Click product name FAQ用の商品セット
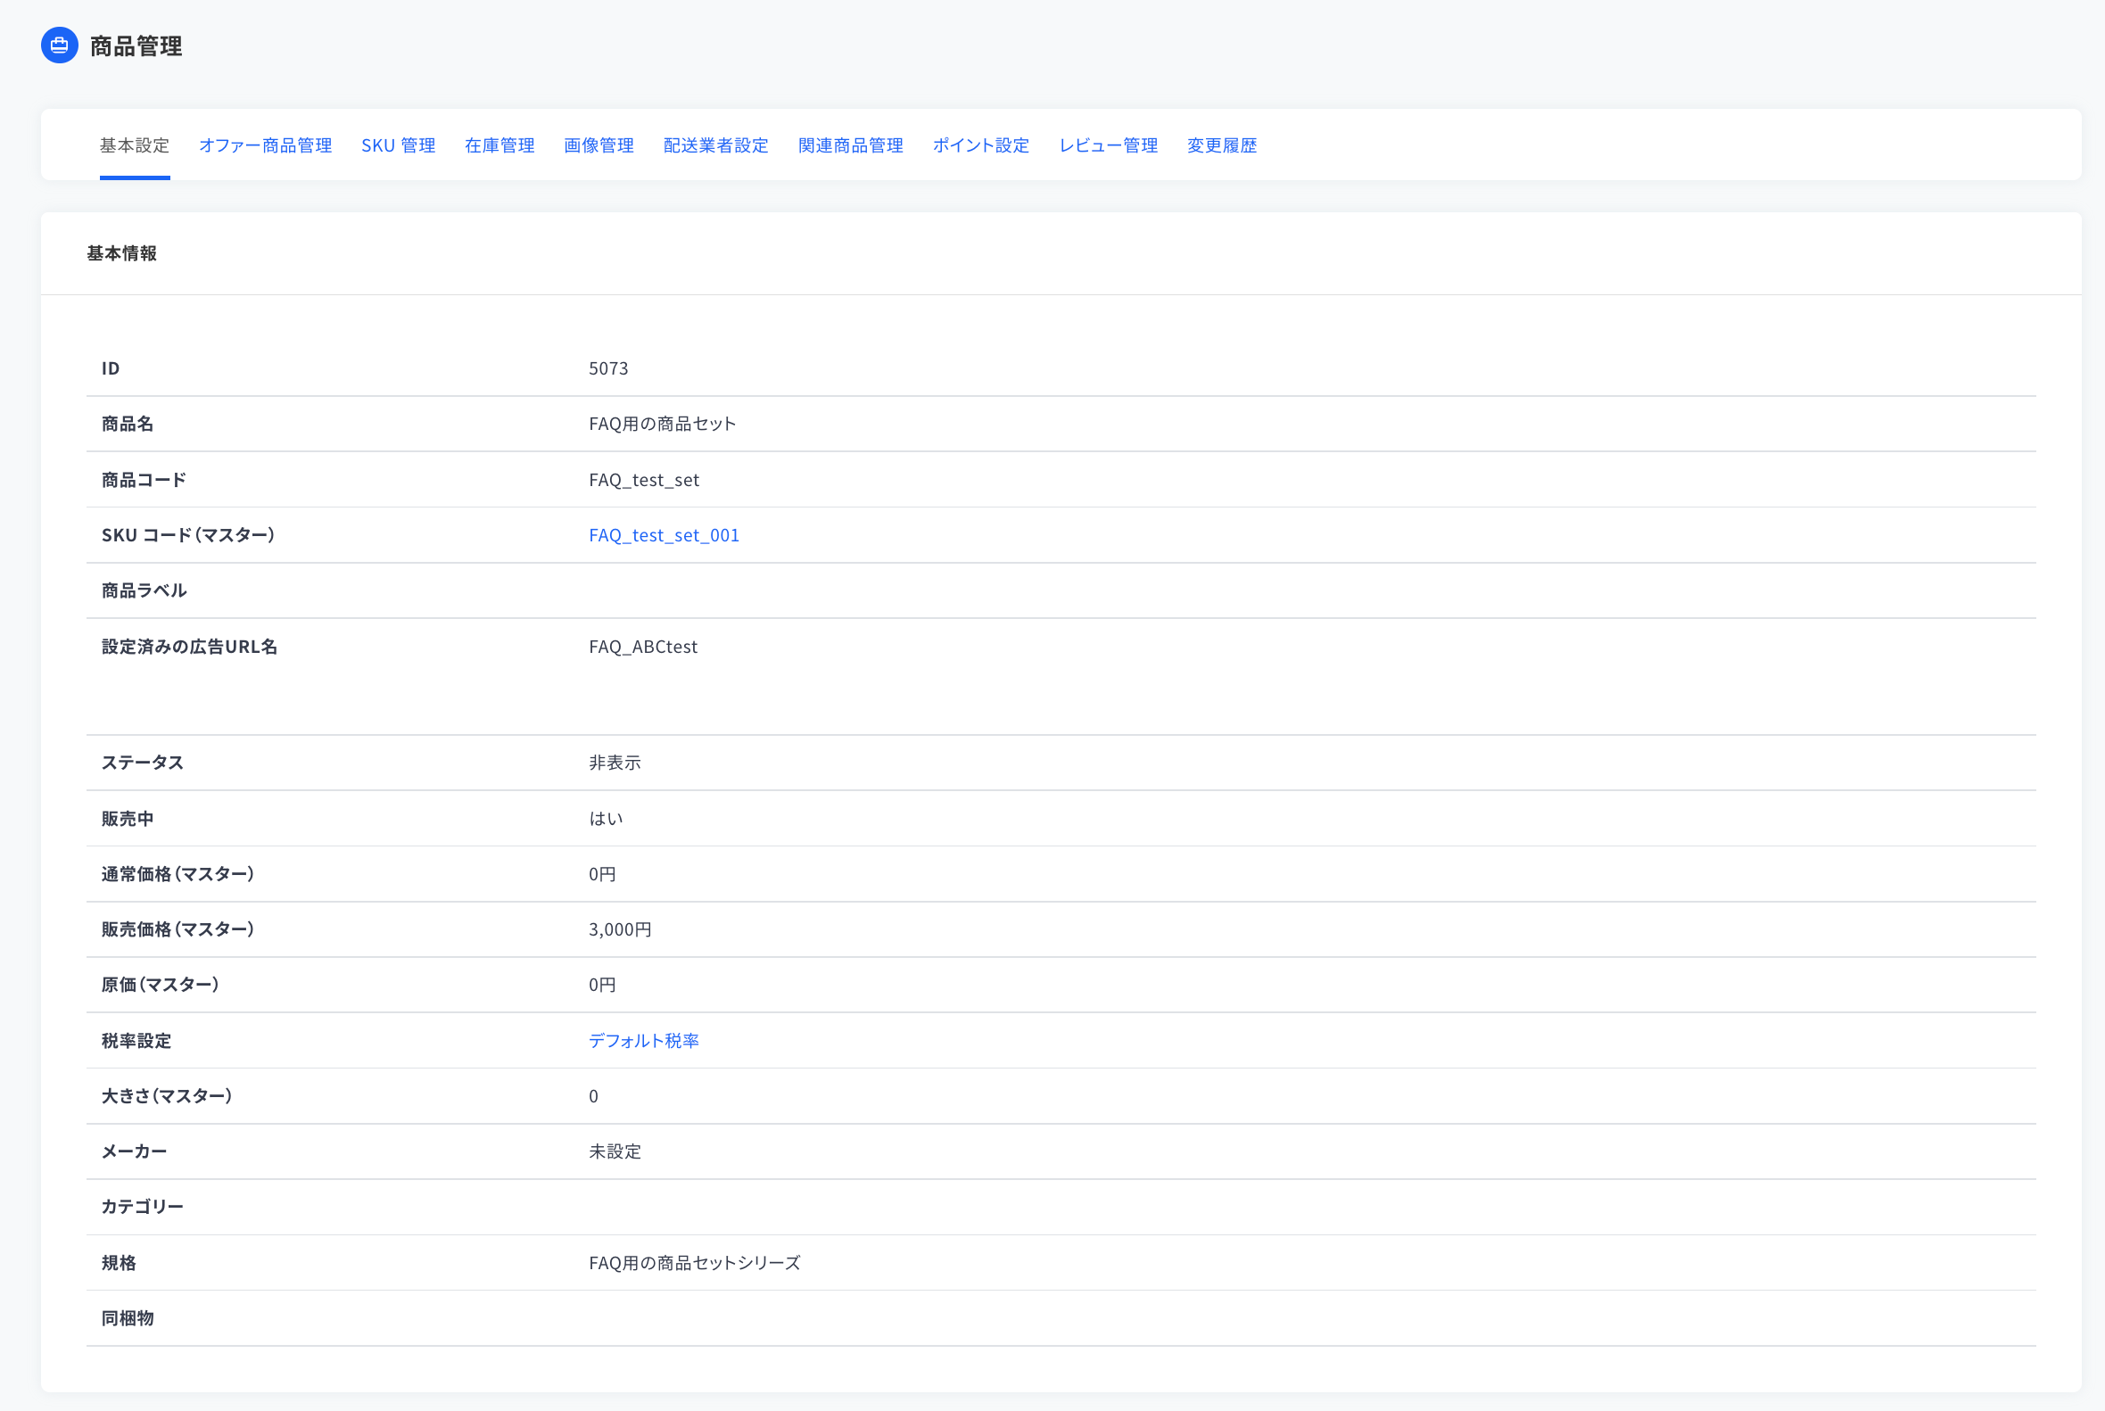 [x=663, y=424]
